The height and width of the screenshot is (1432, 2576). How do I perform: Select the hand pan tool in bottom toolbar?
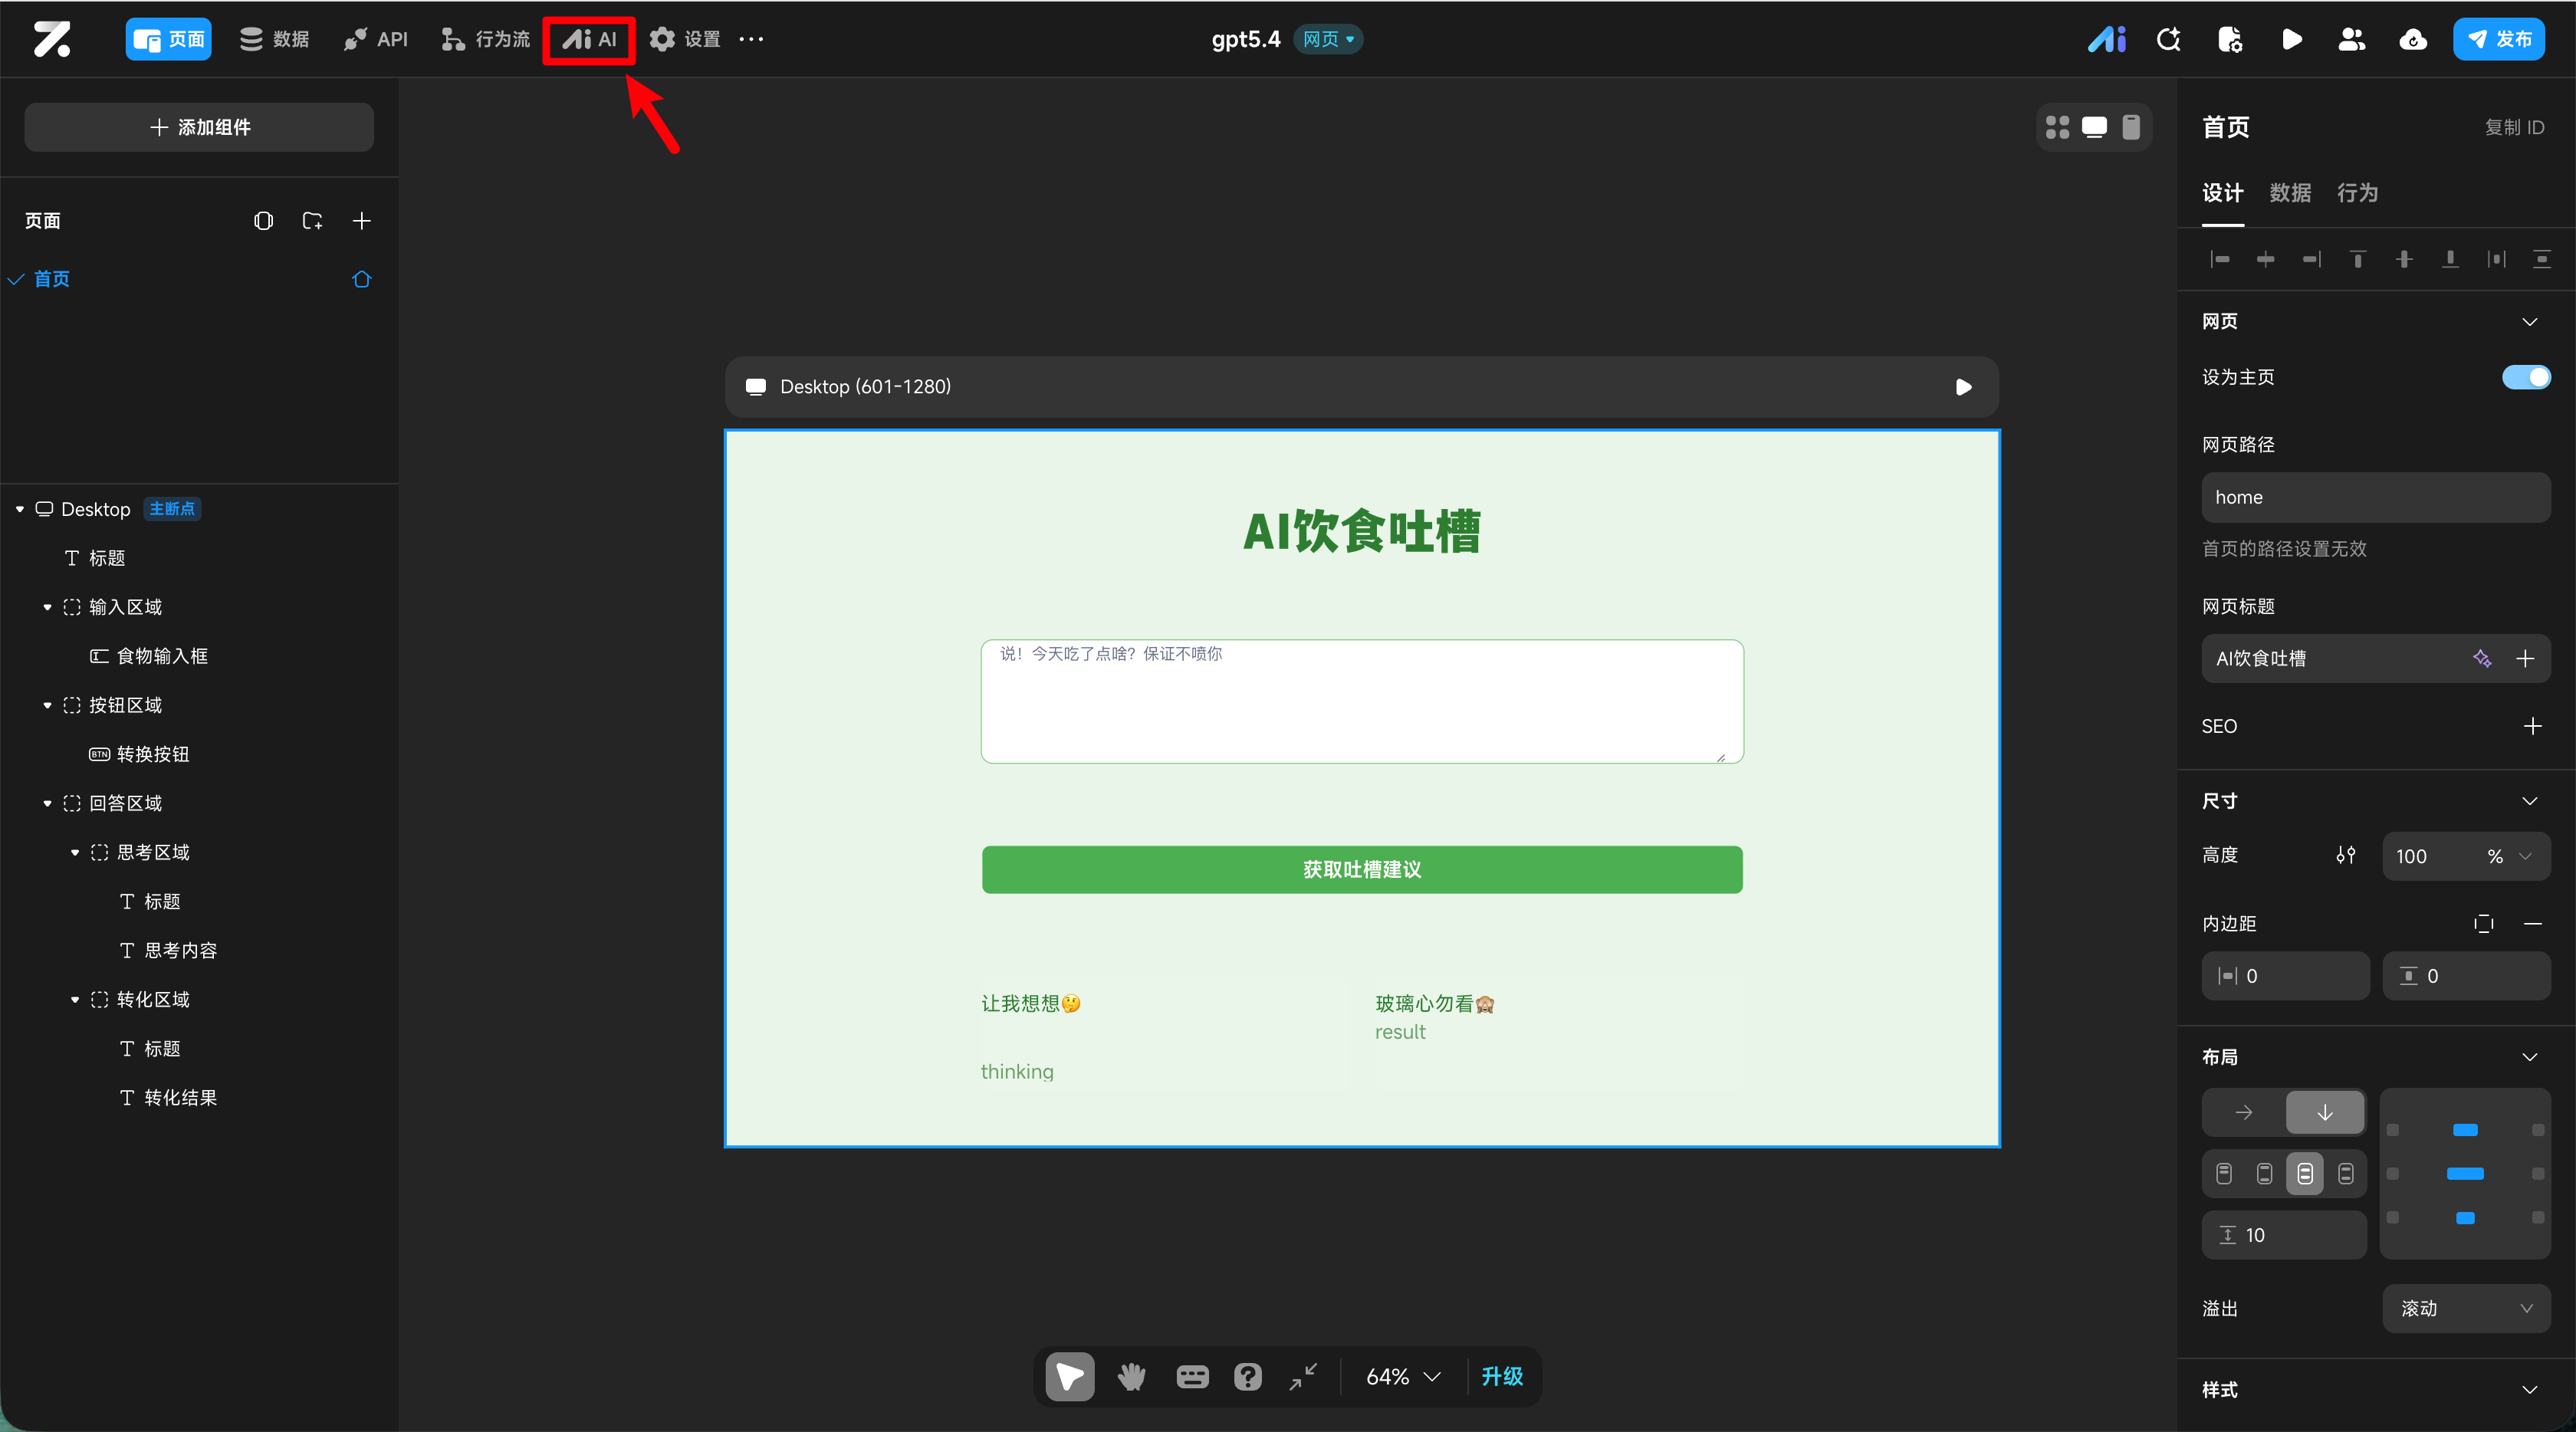(1131, 1376)
